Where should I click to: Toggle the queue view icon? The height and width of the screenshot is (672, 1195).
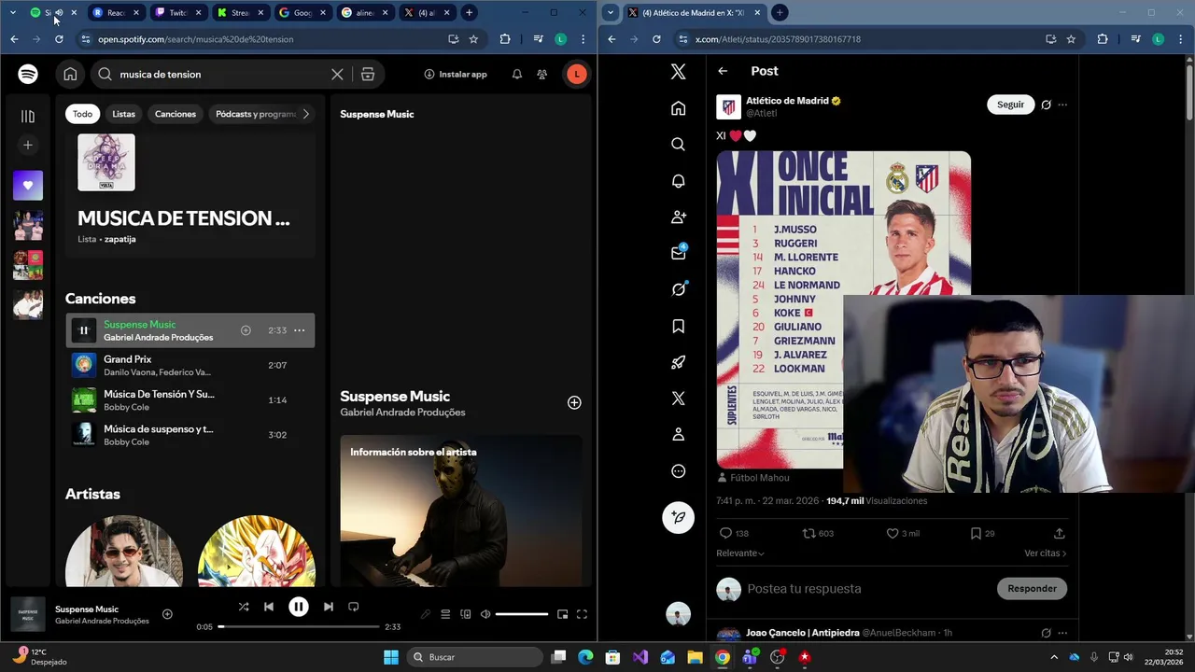pyautogui.click(x=445, y=614)
